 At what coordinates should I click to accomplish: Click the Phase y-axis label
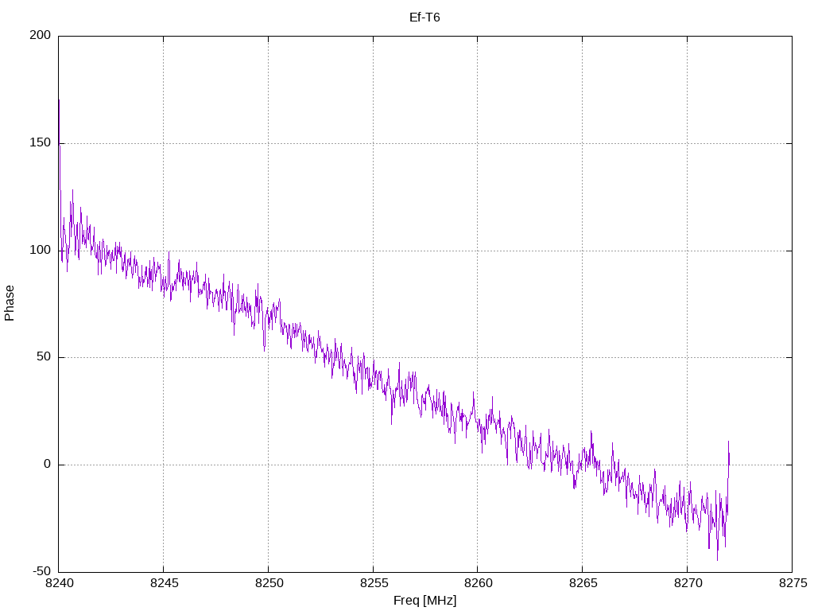(10, 303)
